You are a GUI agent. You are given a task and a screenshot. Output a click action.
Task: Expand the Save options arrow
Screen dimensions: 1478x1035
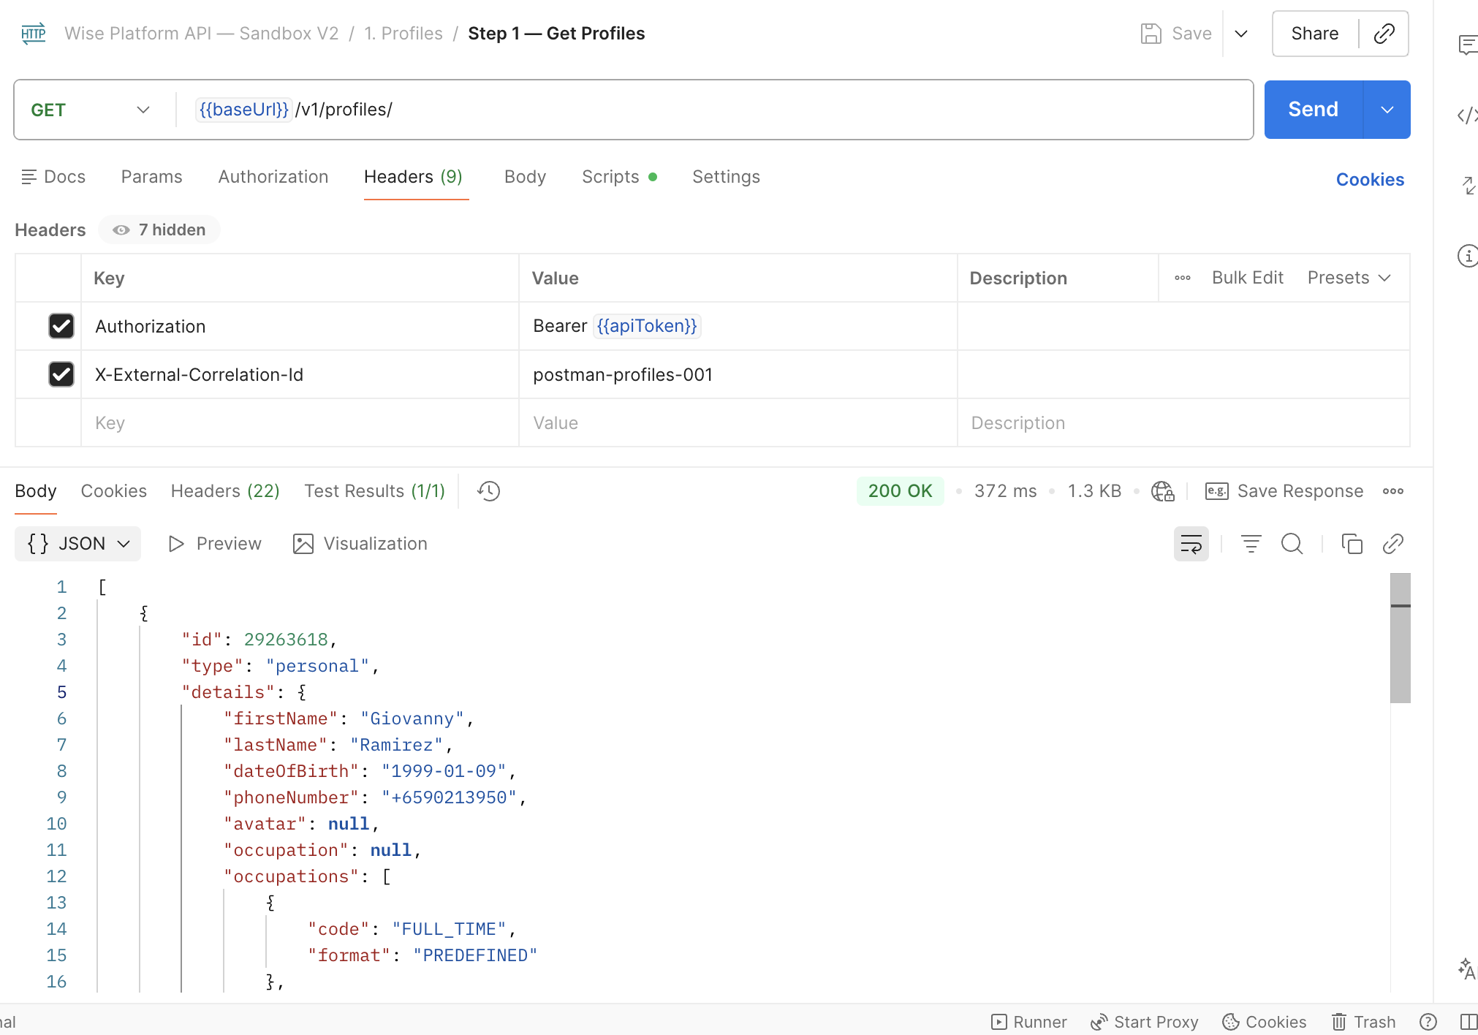click(1241, 34)
